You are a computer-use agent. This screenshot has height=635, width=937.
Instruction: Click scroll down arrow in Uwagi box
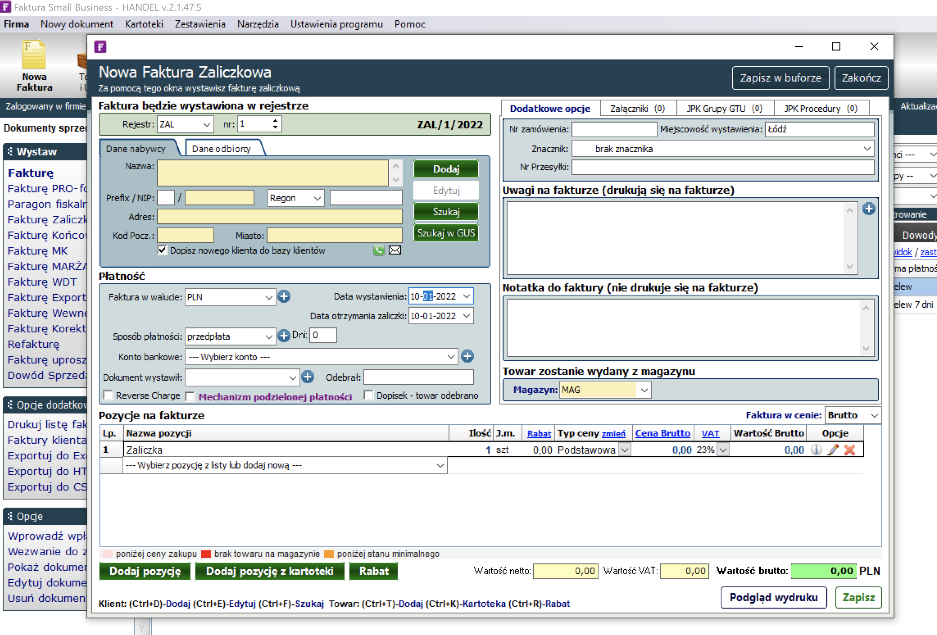849,267
